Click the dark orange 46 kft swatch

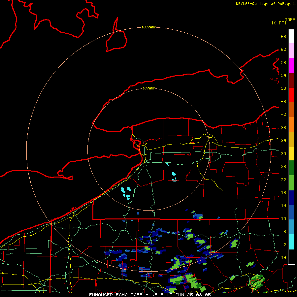[291, 110]
